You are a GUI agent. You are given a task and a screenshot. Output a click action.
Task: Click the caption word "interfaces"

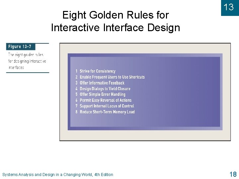click(16, 68)
